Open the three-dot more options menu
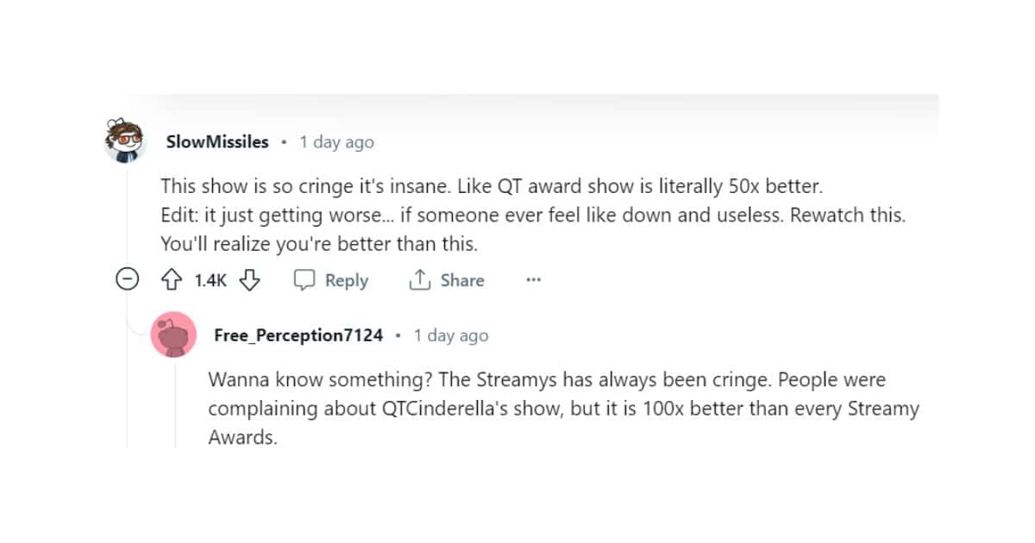Image resolution: width=1035 pixels, height=543 pixels. click(533, 280)
